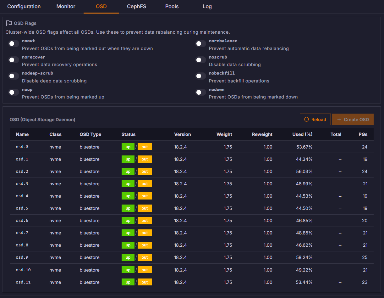Image resolution: width=384 pixels, height=298 pixels.
Task: Open the Log tab
Action: click(x=207, y=6)
